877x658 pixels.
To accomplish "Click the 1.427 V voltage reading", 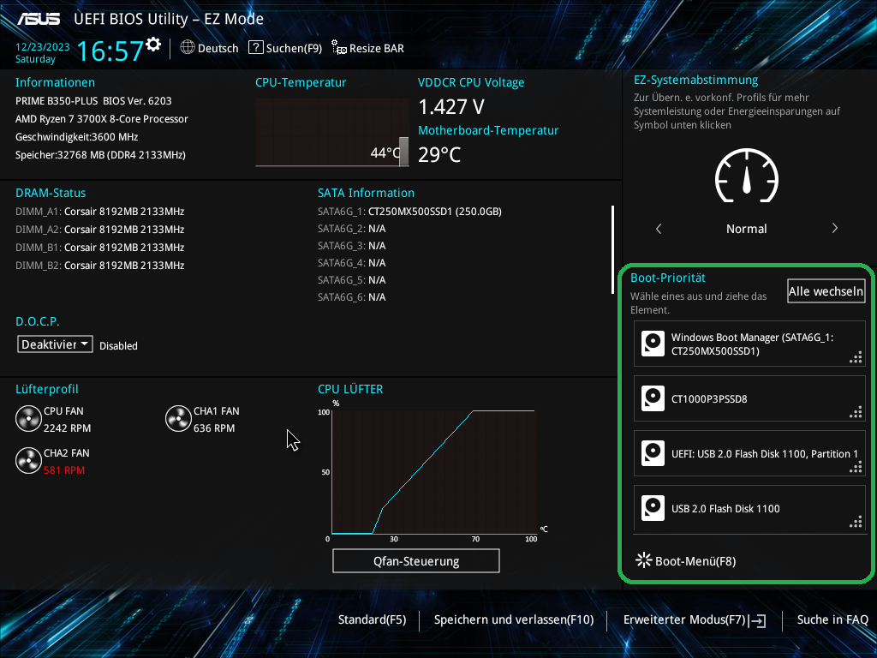I will pos(451,106).
